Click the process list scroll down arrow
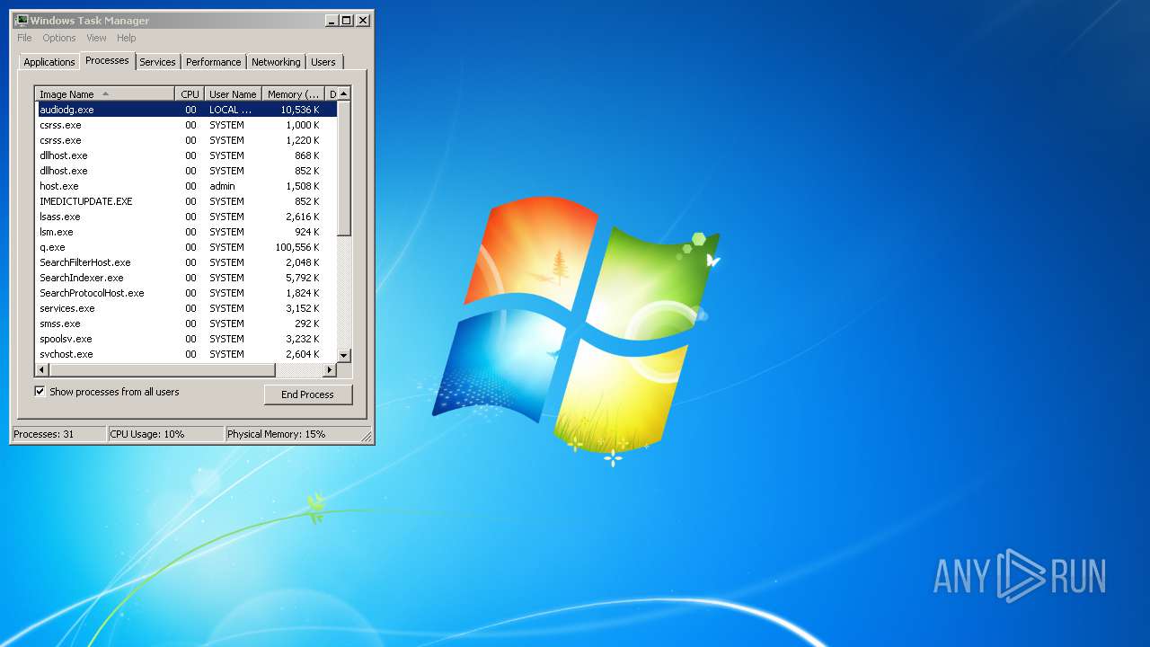The width and height of the screenshot is (1150, 647). [x=344, y=356]
